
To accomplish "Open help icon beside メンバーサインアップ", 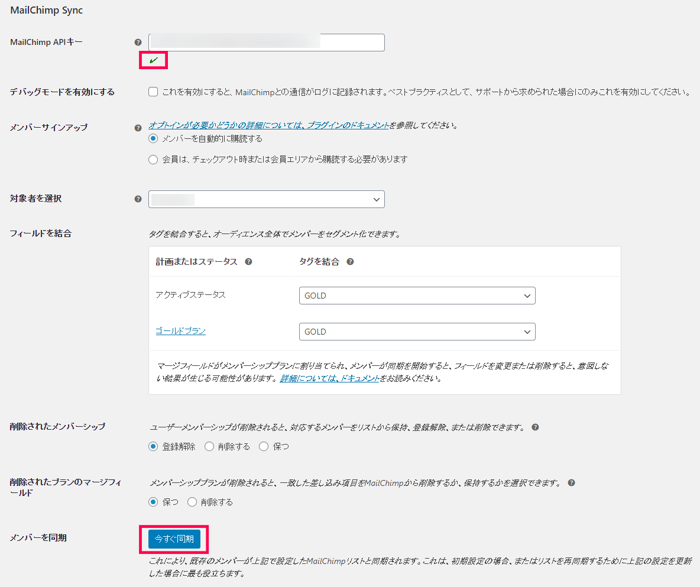I will click(x=138, y=128).
